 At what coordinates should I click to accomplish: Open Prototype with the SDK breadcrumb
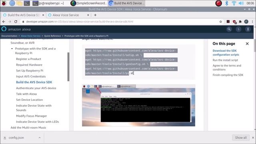(x=86, y=36)
